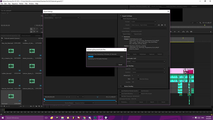The image size is (213, 120).
Task: Click the Delete Preset trash icon
Action: tap(165, 25)
